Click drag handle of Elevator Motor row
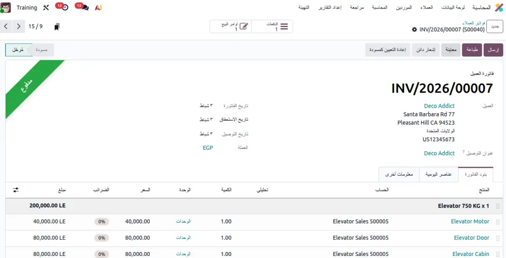The width and height of the screenshot is (506, 258). (497, 222)
